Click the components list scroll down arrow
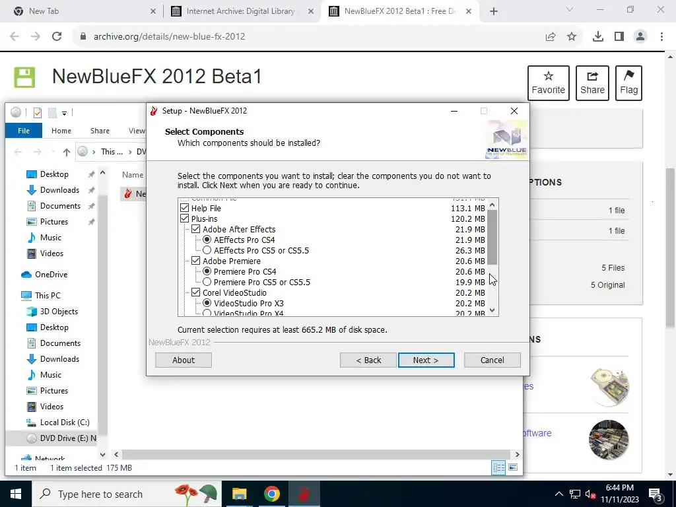The width and height of the screenshot is (676, 507). coord(492,310)
